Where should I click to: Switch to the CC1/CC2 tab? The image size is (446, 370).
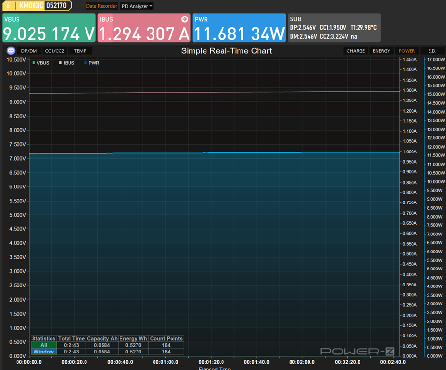(x=54, y=51)
